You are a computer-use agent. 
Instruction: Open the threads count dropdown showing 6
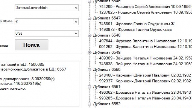(x=46, y=22)
